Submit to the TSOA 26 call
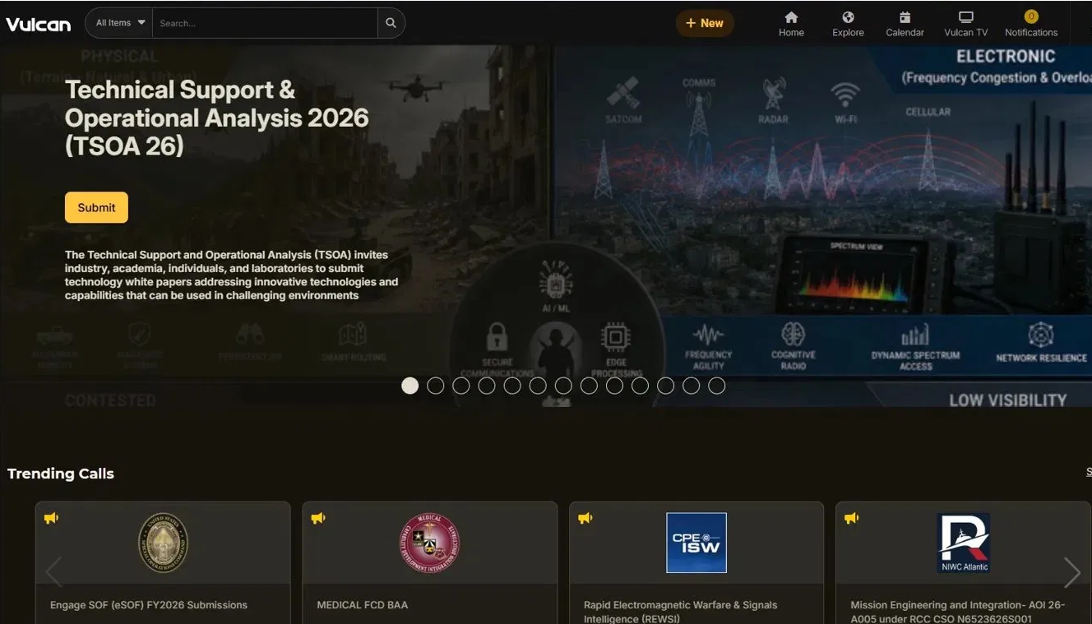 coord(96,207)
